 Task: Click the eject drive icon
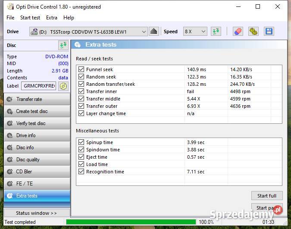[x=153, y=31]
